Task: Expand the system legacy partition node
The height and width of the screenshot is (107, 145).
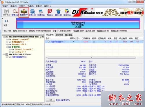Action: click(7, 40)
